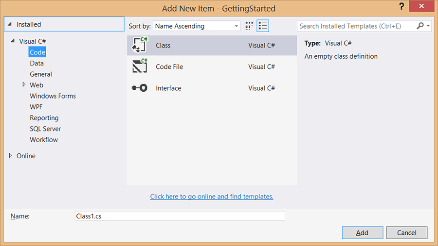438x246 pixels.
Task: Select the Code category
Action: 37,52
